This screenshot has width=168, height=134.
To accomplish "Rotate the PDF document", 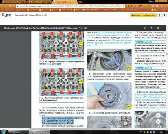I will 145,28.
